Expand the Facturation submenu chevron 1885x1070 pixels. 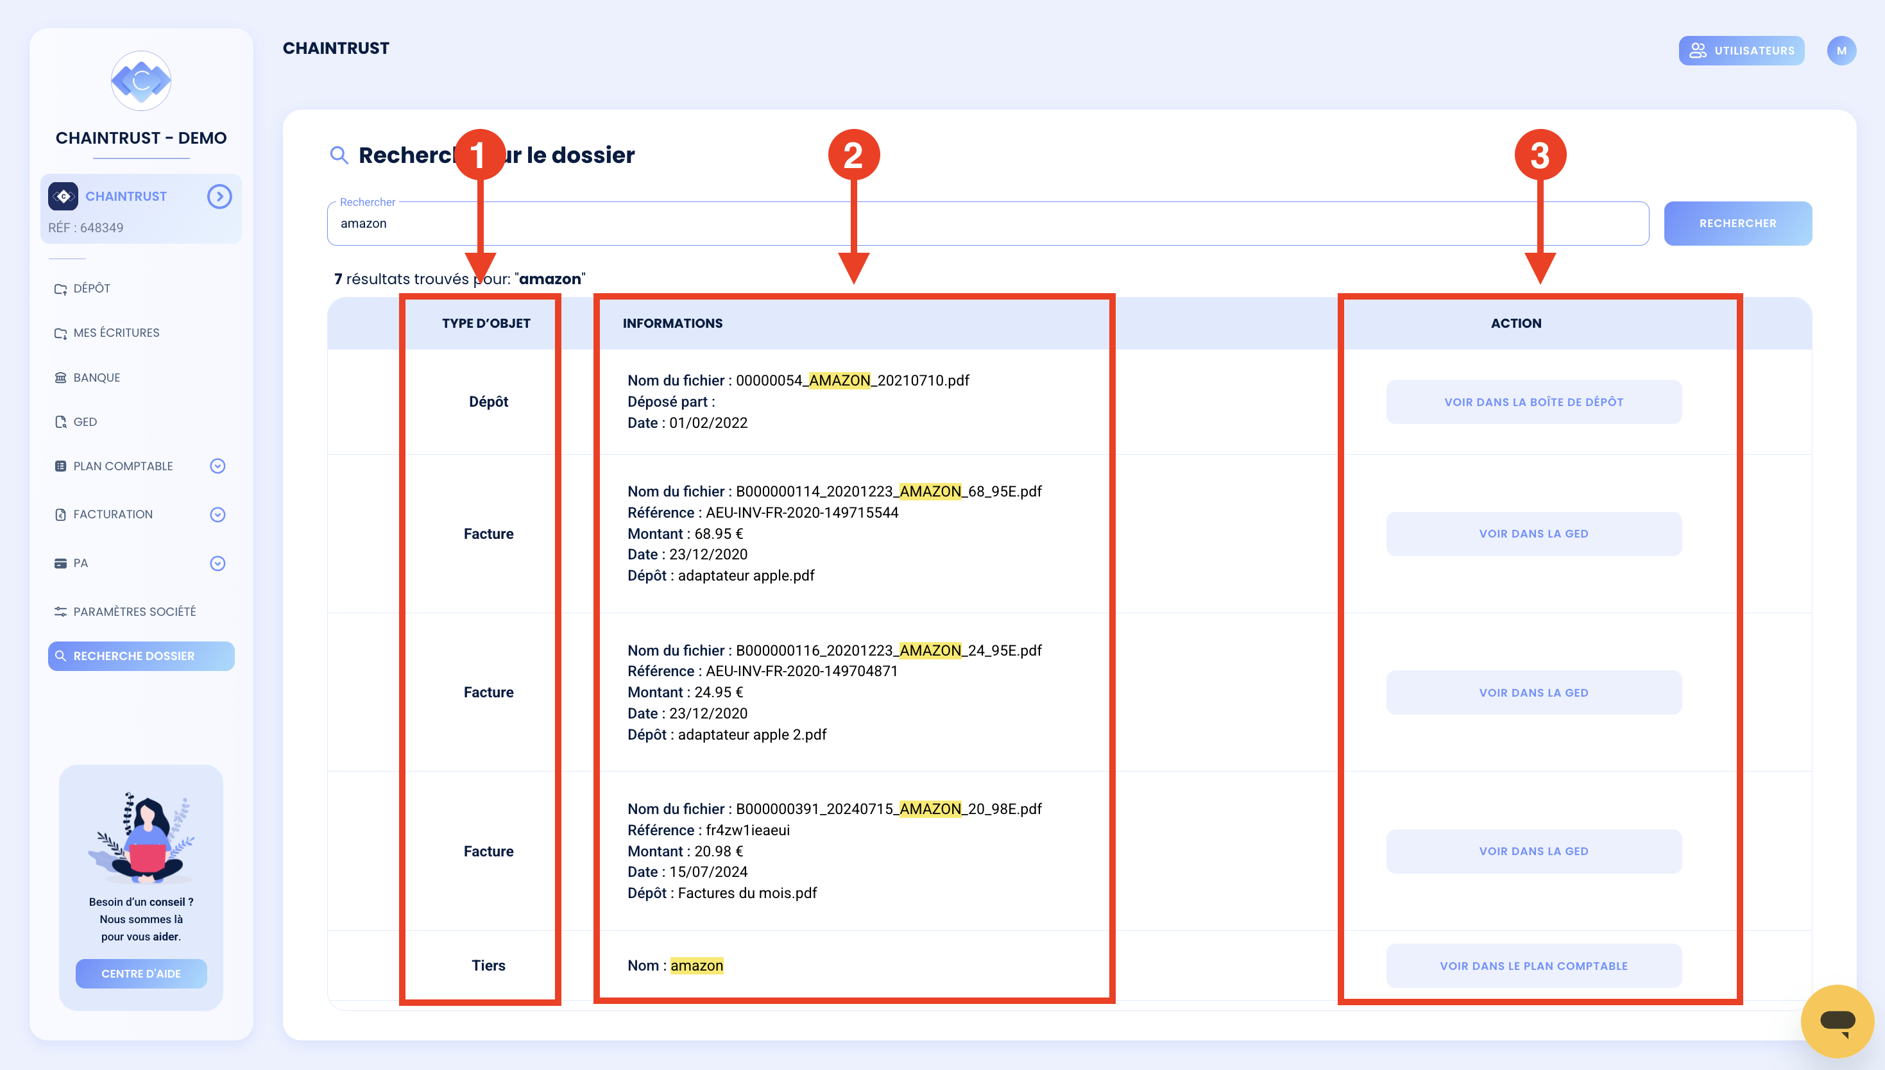tap(217, 514)
